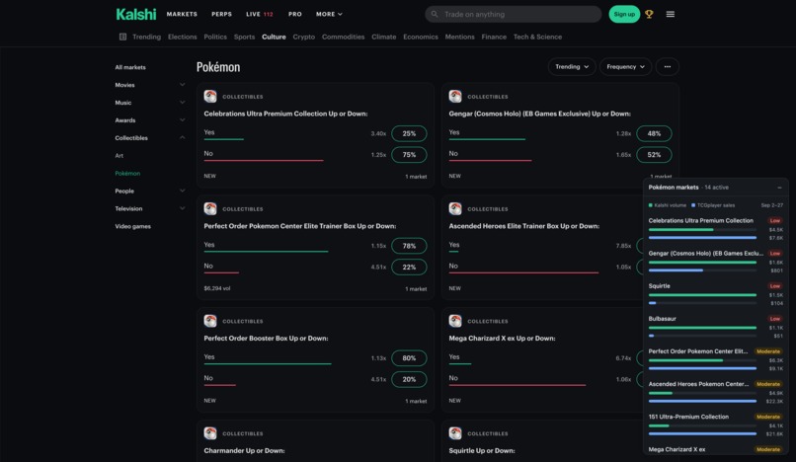
Task: Click the Perfect Order Elite Trainer Box Pokéball icon
Action: tap(210, 208)
